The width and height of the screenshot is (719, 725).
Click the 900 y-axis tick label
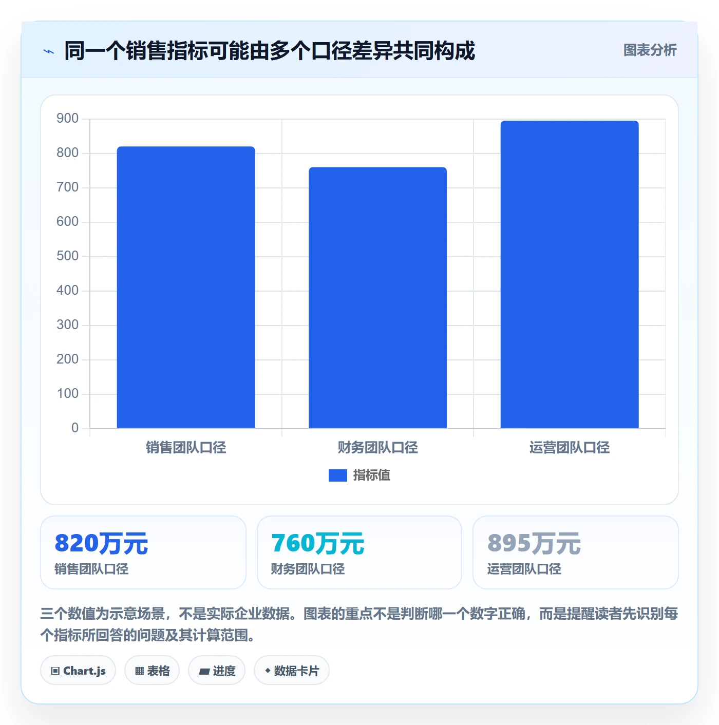[x=68, y=119]
